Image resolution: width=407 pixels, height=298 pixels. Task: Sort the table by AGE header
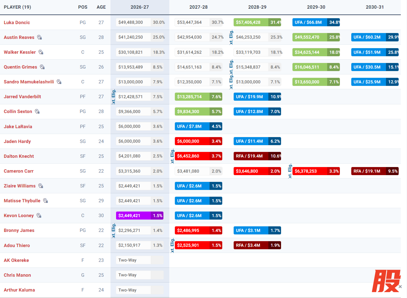(x=101, y=7)
